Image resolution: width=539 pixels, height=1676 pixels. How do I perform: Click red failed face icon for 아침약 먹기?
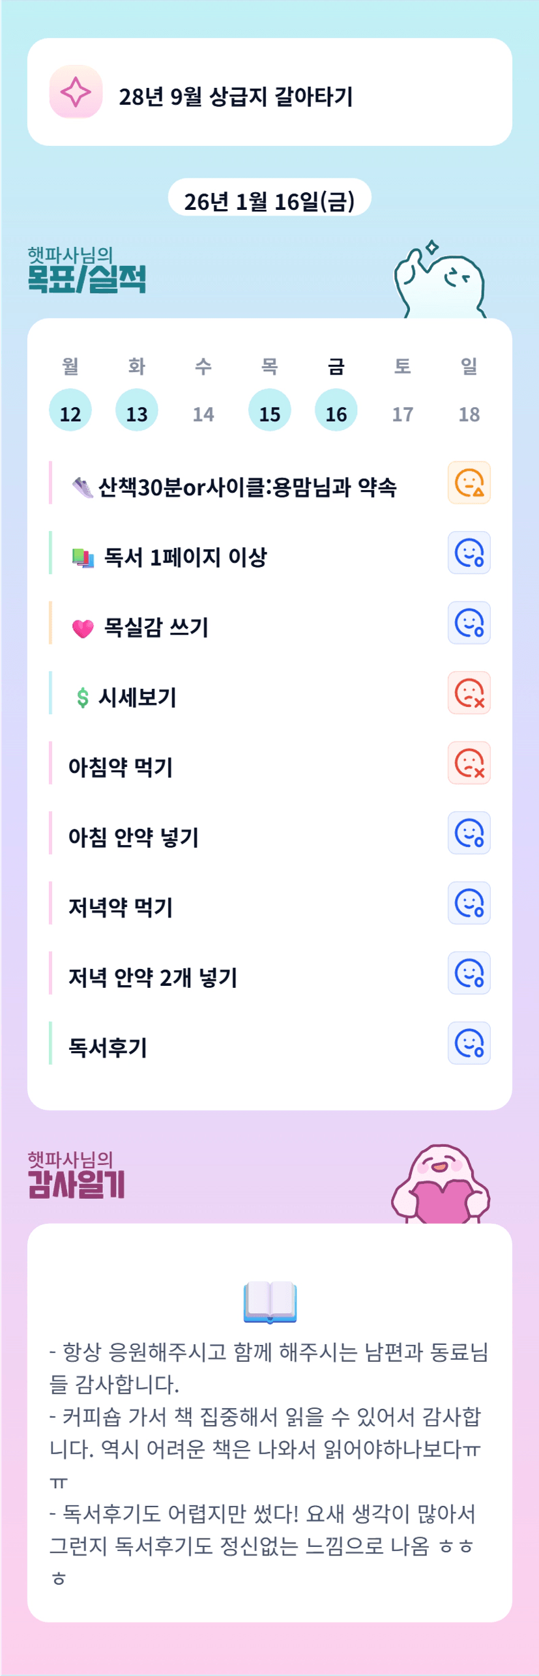(x=469, y=763)
